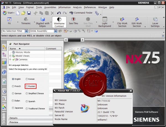Viewport: 166px width, 127px height.
Task: Redo the last action
Action: tap(64, 13)
